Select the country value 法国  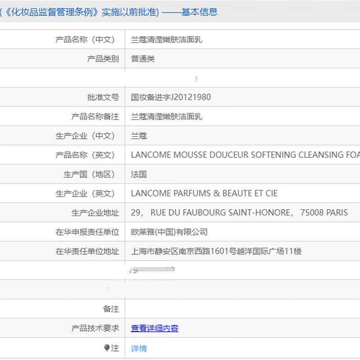pos(139,174)
